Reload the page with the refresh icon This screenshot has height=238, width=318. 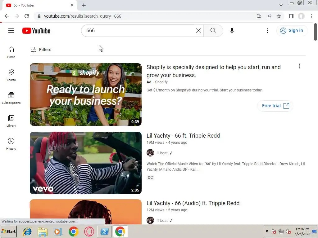coord(27,16)
